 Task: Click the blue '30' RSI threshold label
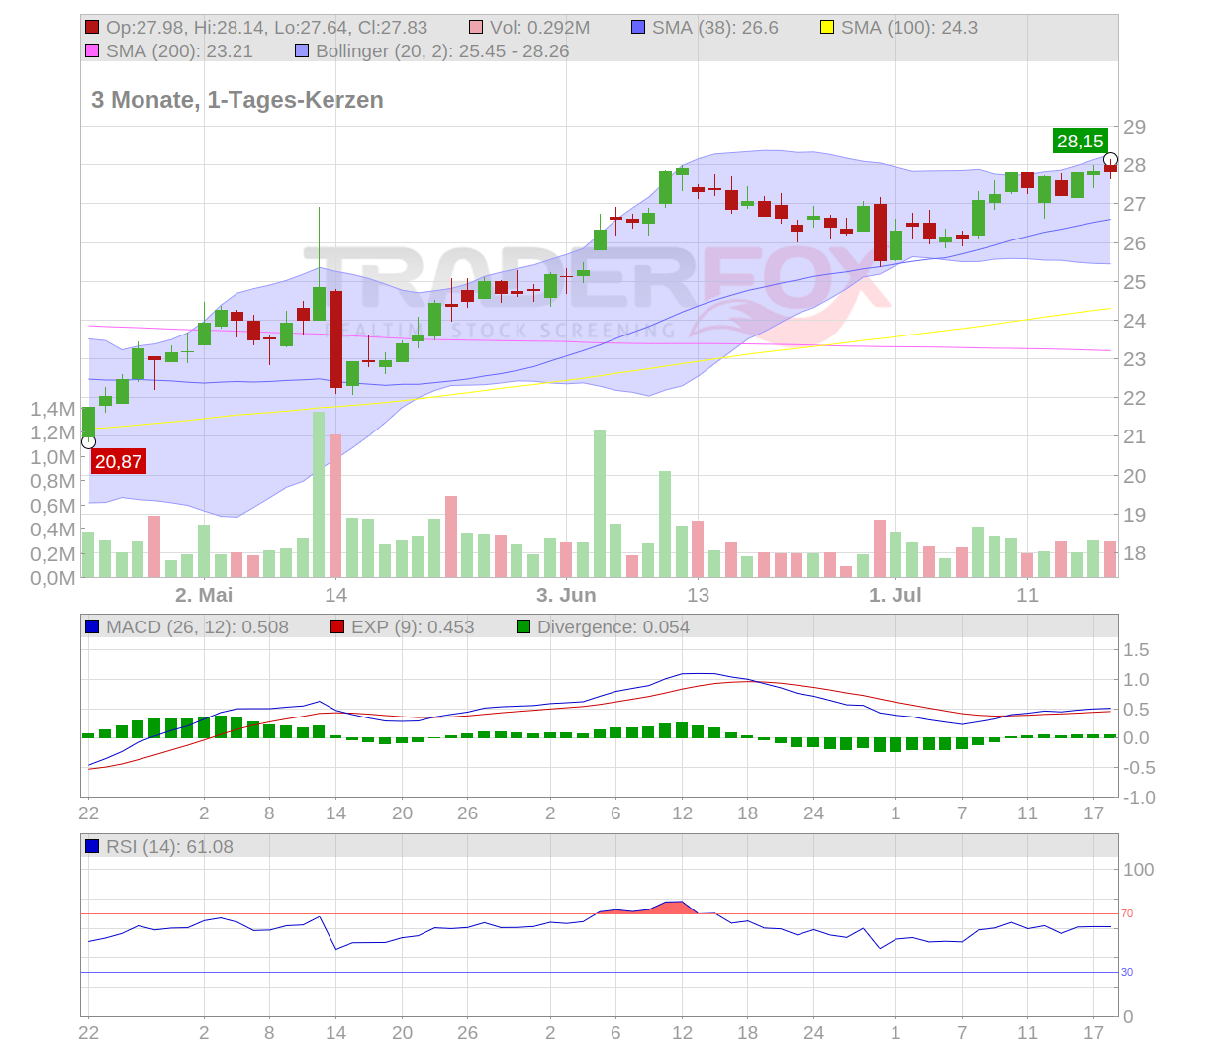point(1127,972)
